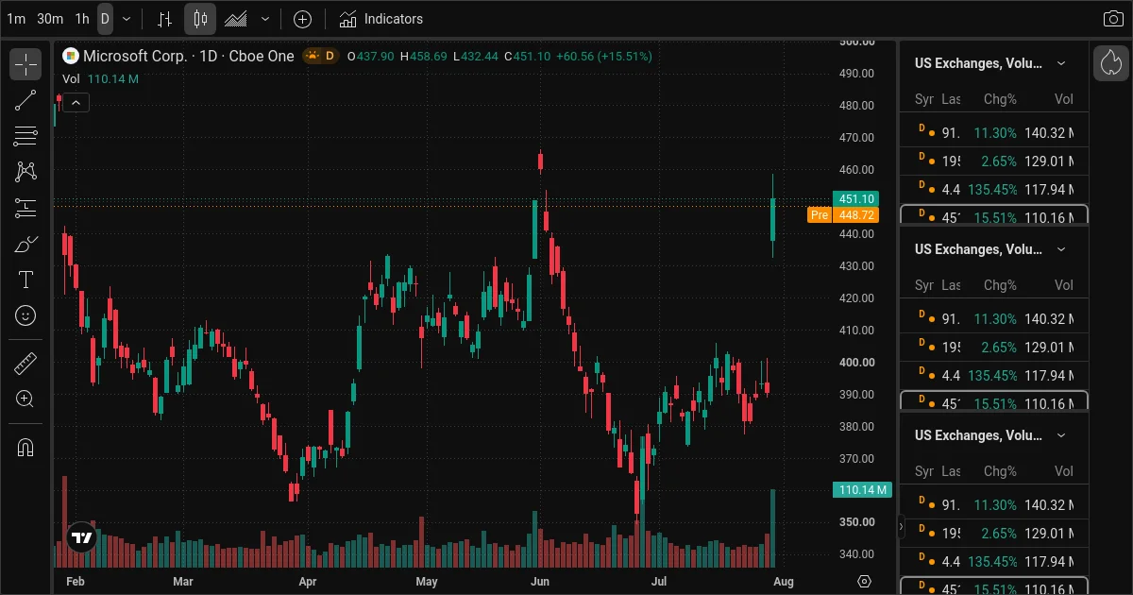The width and height of the screenshot is (1133, 595).
Task: Open the bottom hotlist's US Exchanges dropdown
Action: click(1061, 435)
